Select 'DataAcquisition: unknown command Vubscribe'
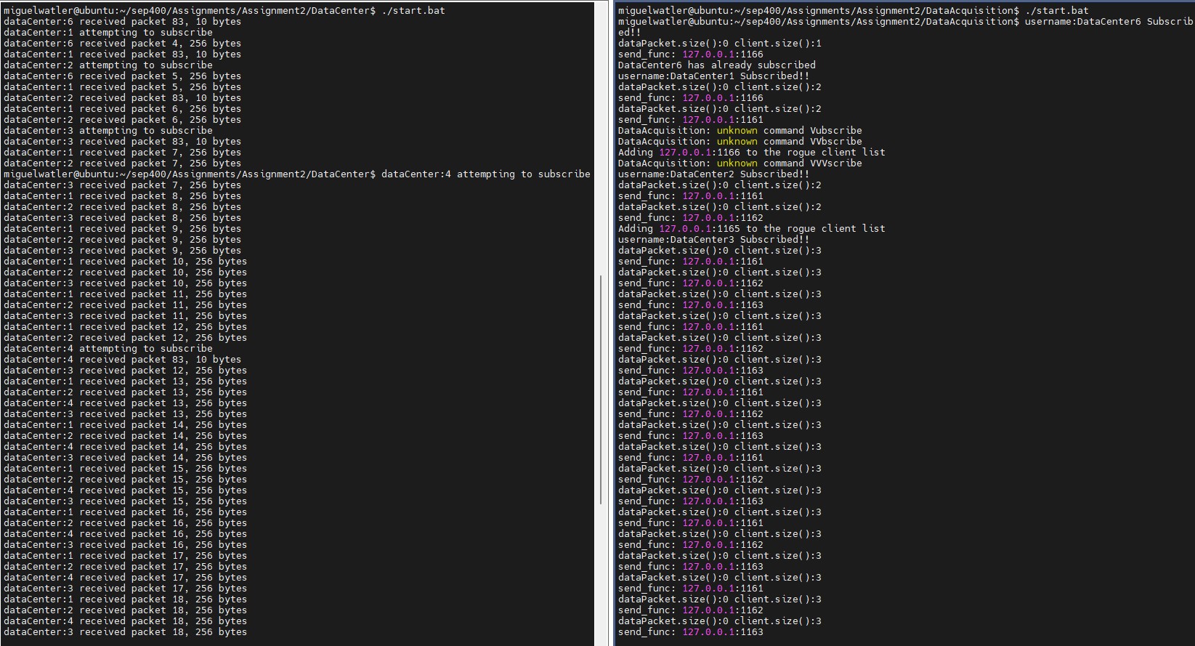This screenshot has height=646, width=1195. (x=740, y=131)
